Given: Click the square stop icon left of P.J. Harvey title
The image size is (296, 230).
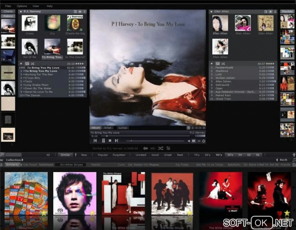Looking at the screenshot, I should coord(21,12).
